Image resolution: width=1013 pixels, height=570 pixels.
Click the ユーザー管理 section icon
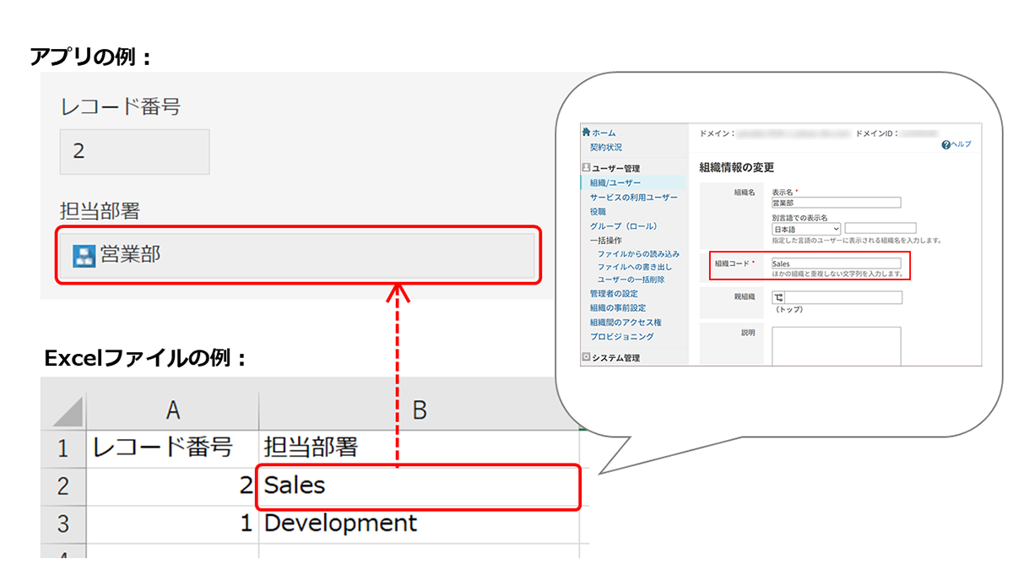coord(586,168)
